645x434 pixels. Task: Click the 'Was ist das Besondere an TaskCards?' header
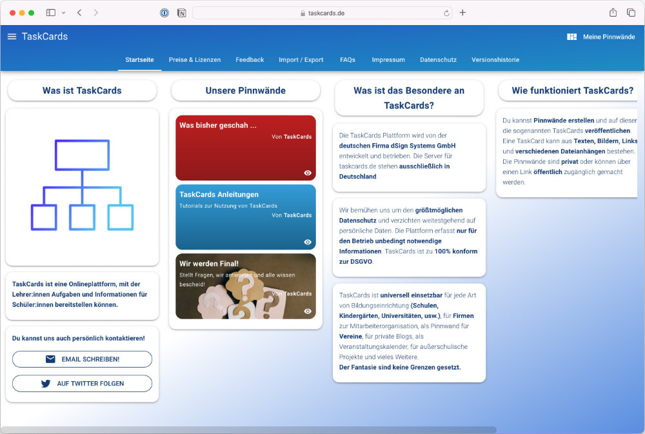coord(409,98)
